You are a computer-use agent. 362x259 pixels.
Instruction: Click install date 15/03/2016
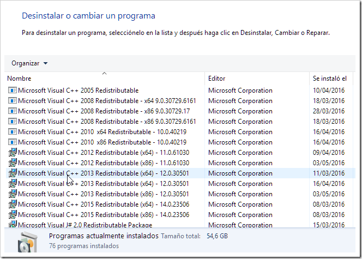329,225
